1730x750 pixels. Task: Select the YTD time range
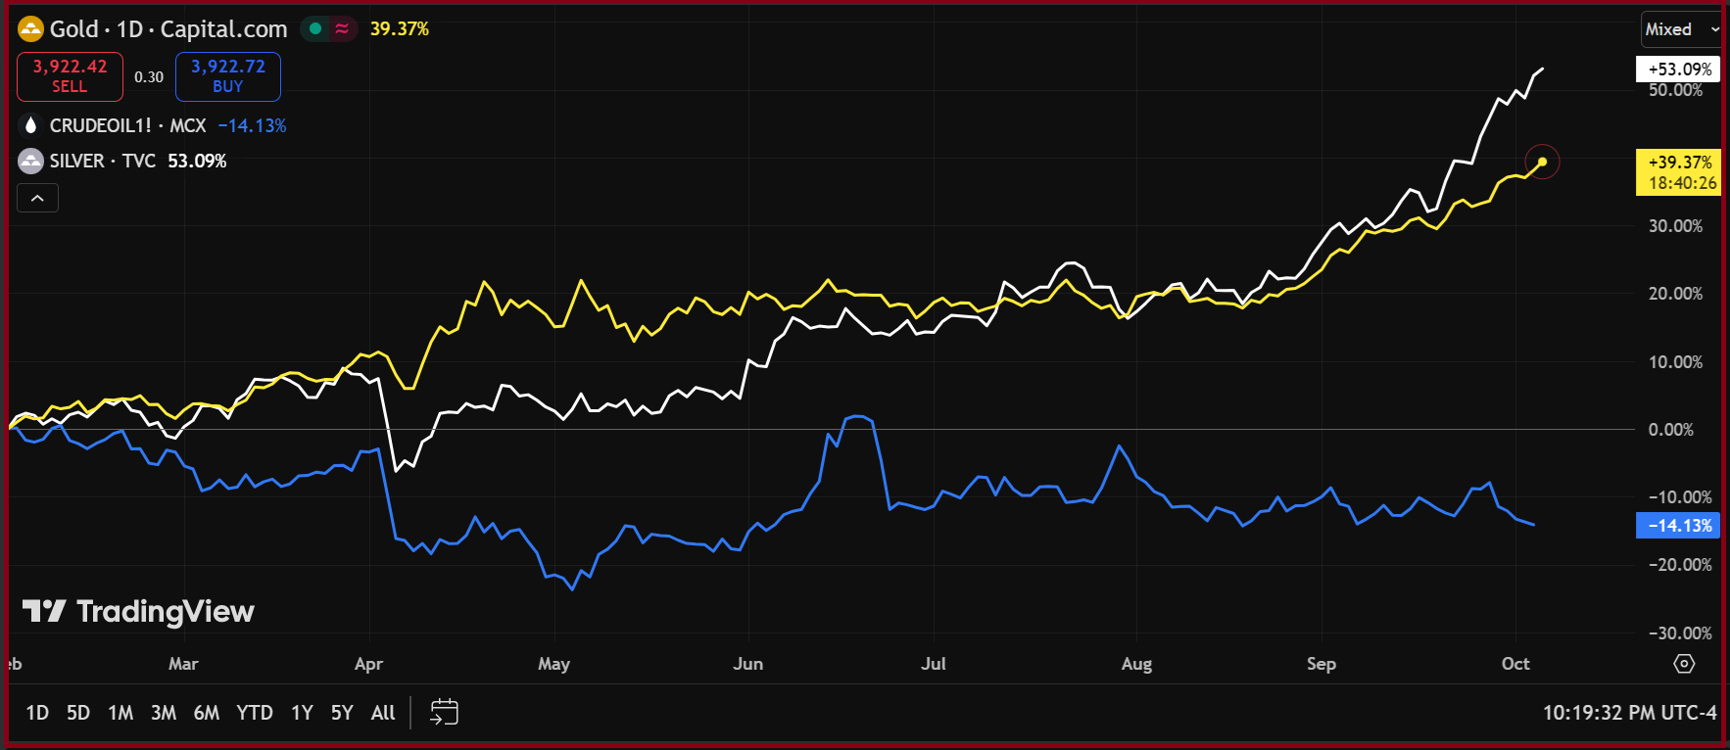(255, 713)
